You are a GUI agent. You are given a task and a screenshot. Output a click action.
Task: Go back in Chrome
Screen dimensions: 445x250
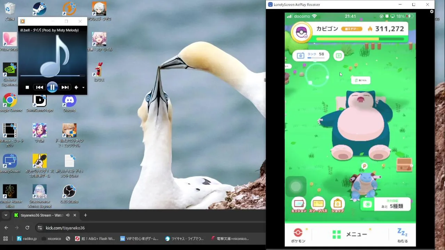pyautogui.click(x=6, y=228)
